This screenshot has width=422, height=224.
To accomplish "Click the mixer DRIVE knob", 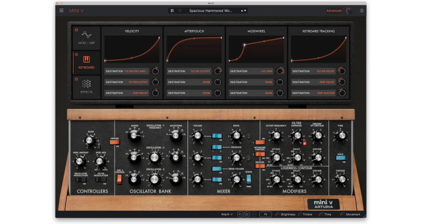I will [x=236, y=136].
